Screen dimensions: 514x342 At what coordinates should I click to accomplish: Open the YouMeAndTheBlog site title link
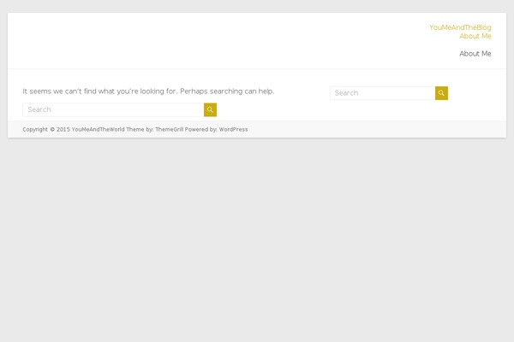pos(460,28)
